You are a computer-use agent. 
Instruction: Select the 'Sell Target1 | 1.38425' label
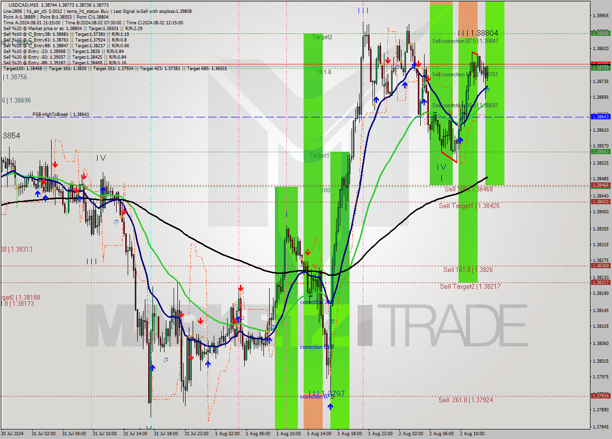pyautogui.click(x=469, y=206)
